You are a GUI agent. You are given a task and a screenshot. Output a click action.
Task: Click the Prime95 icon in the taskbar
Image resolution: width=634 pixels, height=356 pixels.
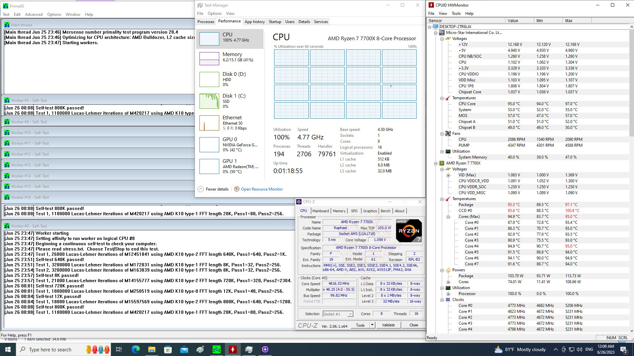[x=217, y=349]
